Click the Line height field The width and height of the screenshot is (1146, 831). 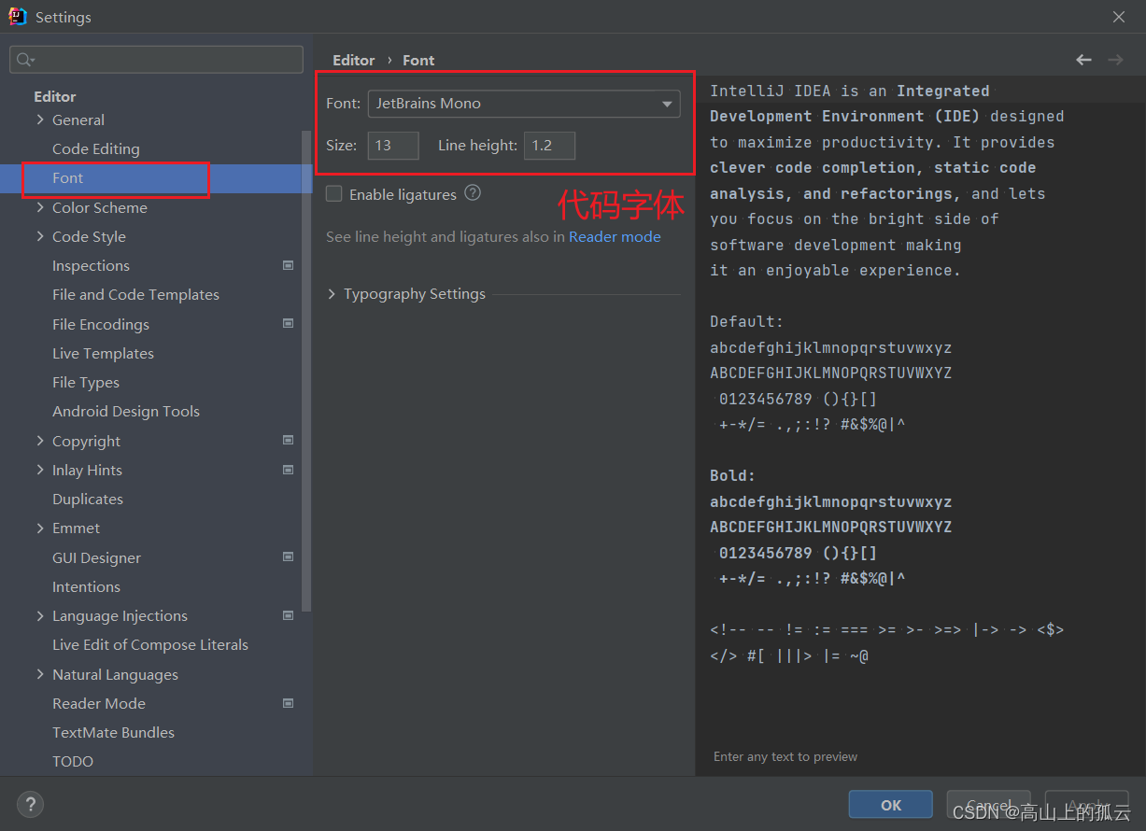tap(549, 145)
